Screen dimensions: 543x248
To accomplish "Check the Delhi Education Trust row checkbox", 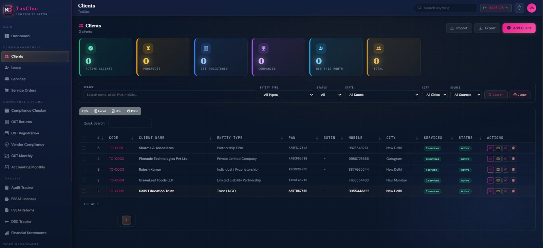I will click(83, 191).
